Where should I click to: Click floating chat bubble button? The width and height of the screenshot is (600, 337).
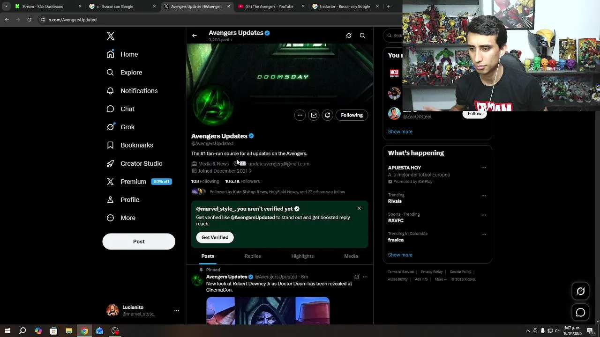(x=580, y=312)
